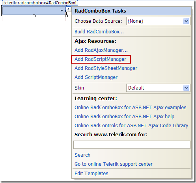The width and height of the screenshot is (196, 183).
Task: Click the bottom-middle resize handle of RadComboBox1
Action: (x=34, y=16)
